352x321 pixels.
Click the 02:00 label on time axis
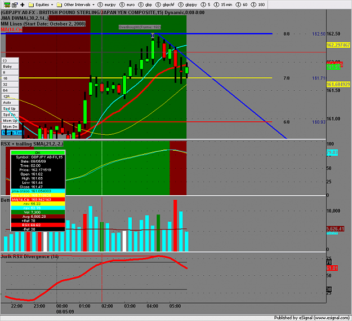tap(107, 306)
